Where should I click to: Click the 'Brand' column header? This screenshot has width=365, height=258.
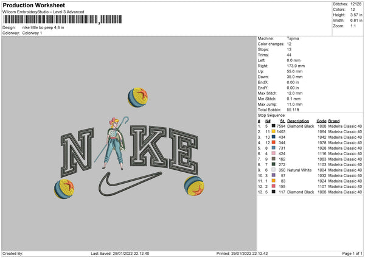tap(334, 121)
